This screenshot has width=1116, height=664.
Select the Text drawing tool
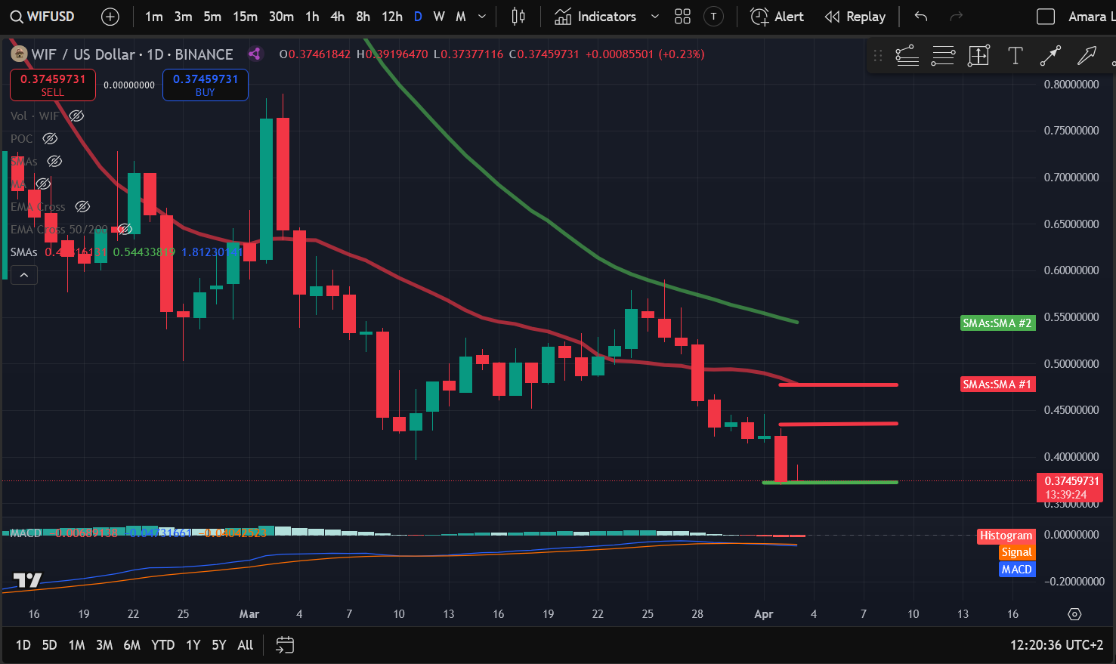[x=1015, y=55]
